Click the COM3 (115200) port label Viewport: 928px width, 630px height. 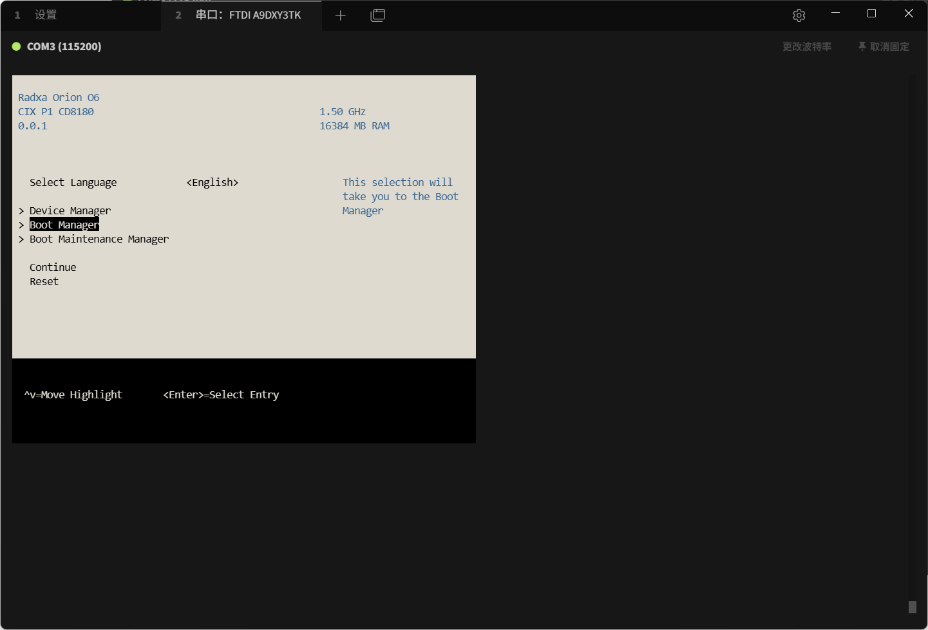[64, 46]
